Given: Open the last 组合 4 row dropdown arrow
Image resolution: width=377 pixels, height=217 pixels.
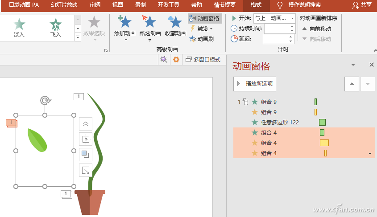Looking at the screenshot, I should tap(370, 154).
